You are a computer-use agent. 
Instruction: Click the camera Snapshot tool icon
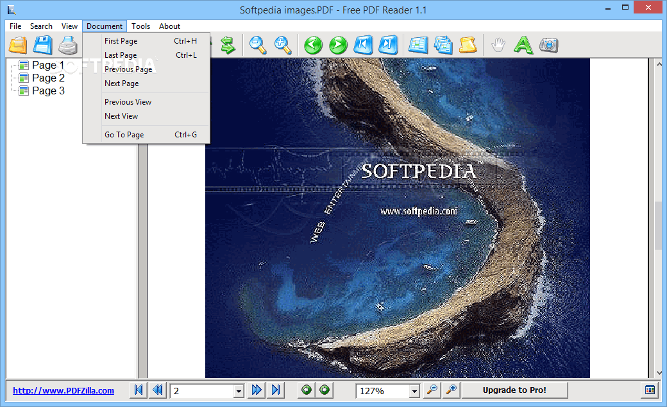(x=549, y=45)
